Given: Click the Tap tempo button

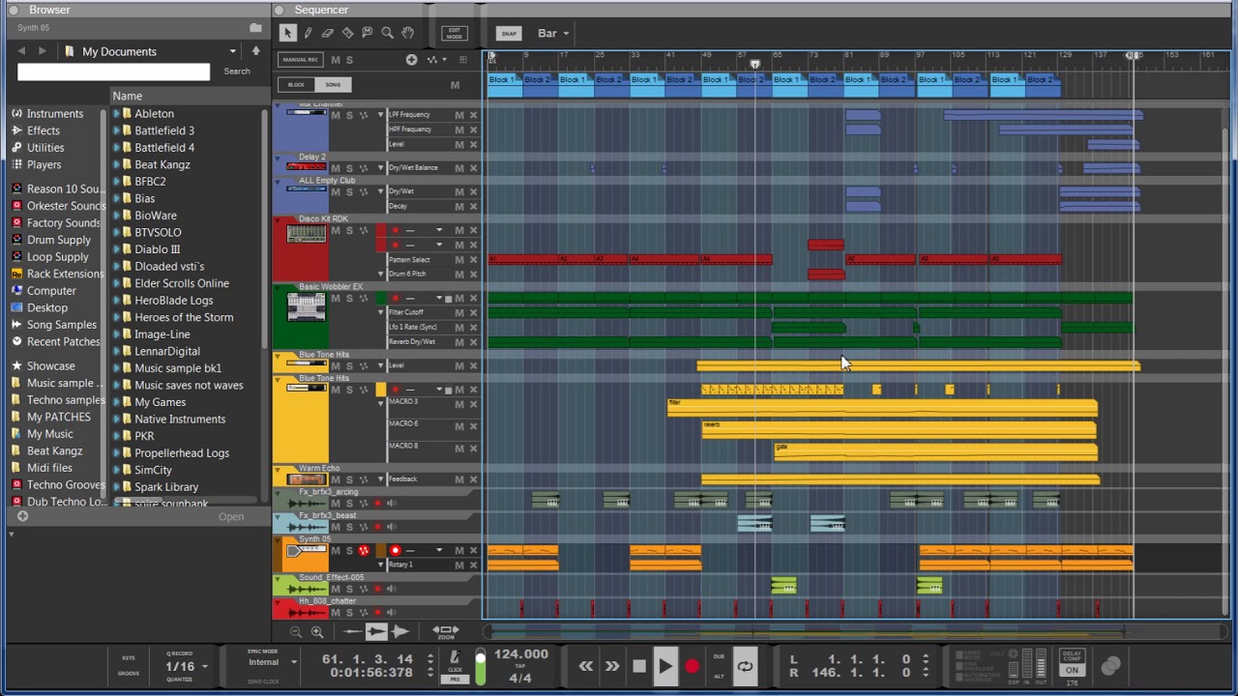Looking at the screenshot, I should click(520, 667).
